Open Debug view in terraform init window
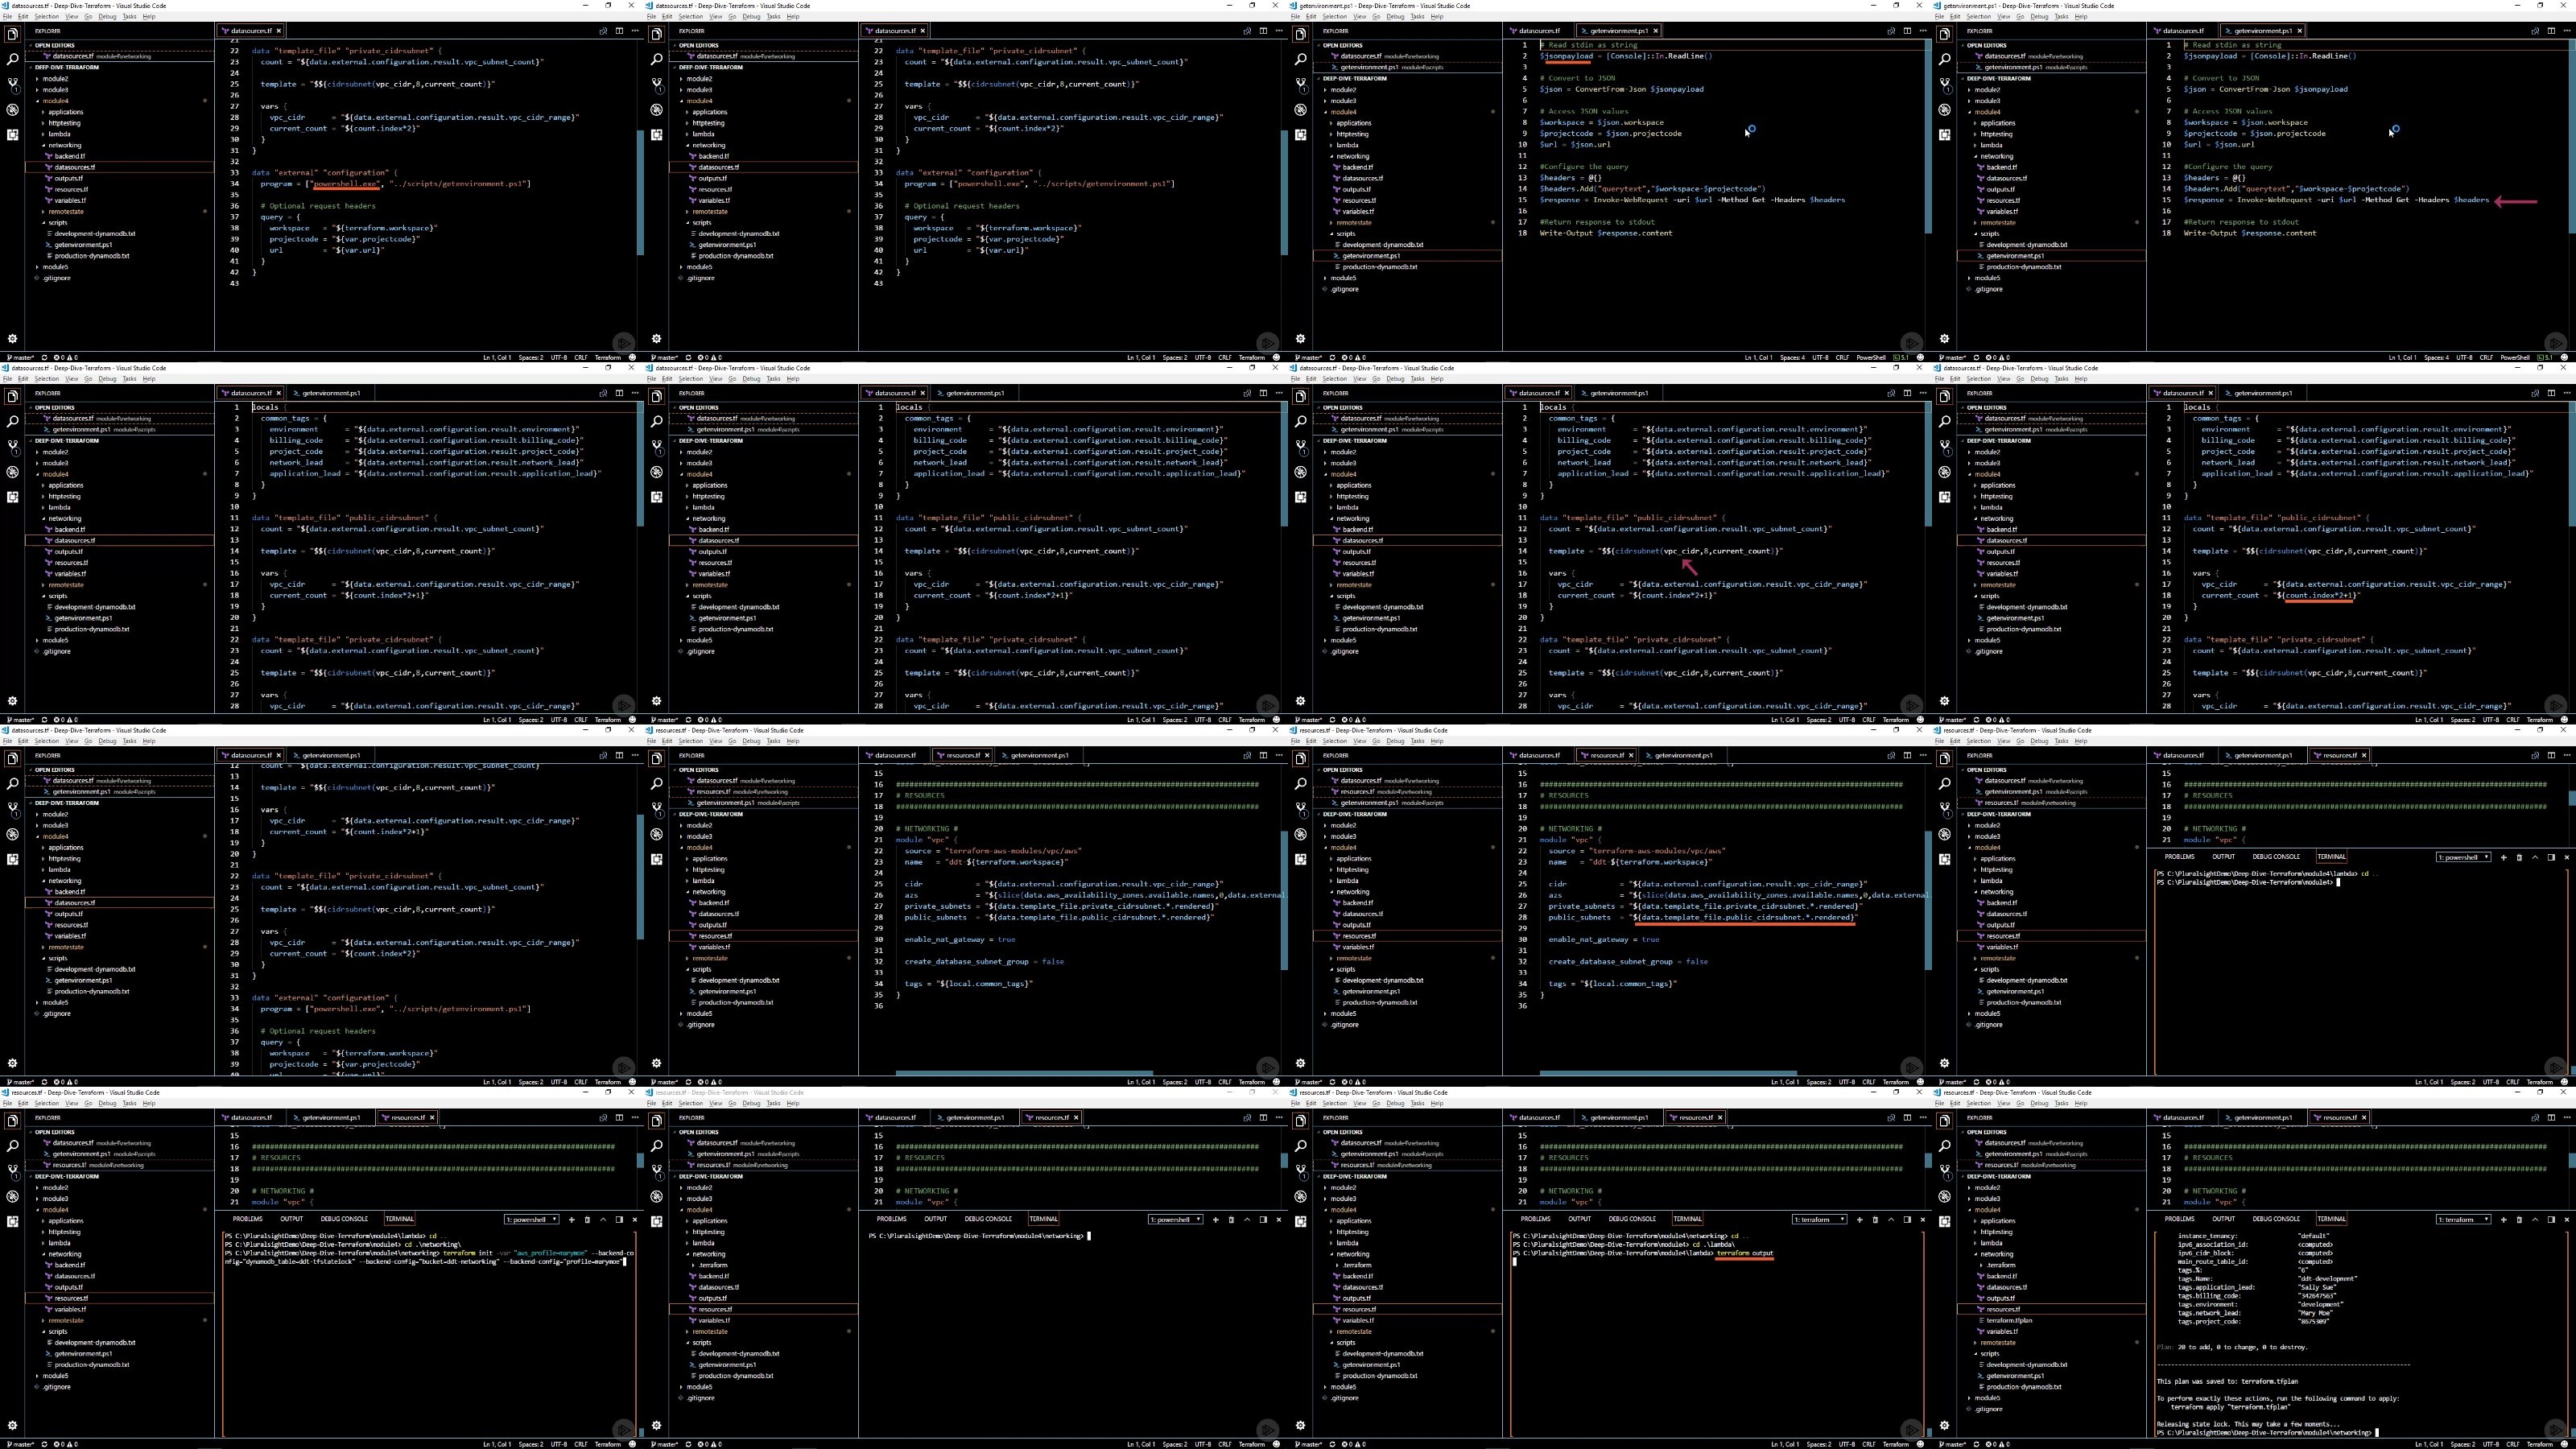The width and height of the screenshot is (2576, 1449). [12, 1196]
